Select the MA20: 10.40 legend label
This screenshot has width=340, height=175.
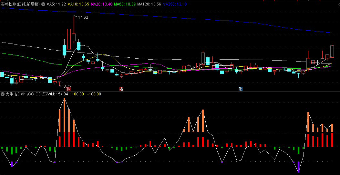(x=101, y=4)
